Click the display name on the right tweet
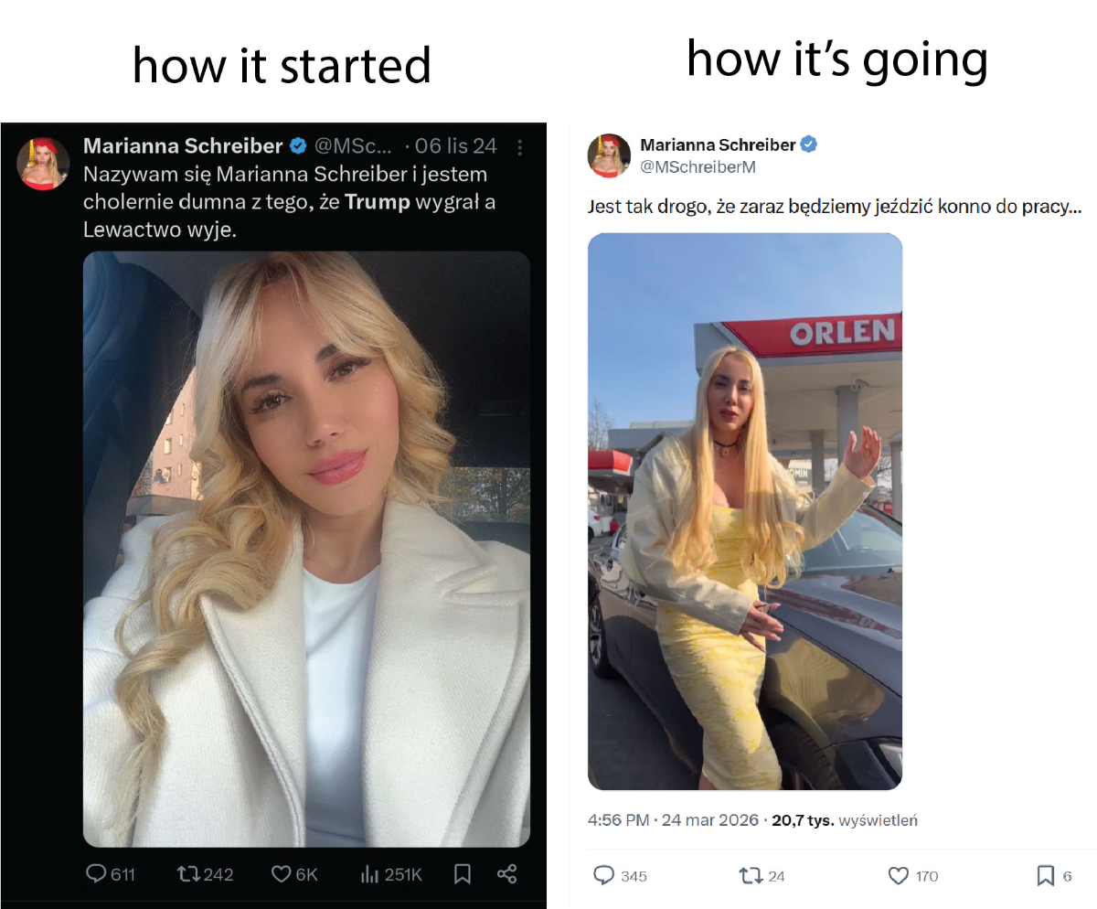This screenshot has width=1097, height=909. 718,144
